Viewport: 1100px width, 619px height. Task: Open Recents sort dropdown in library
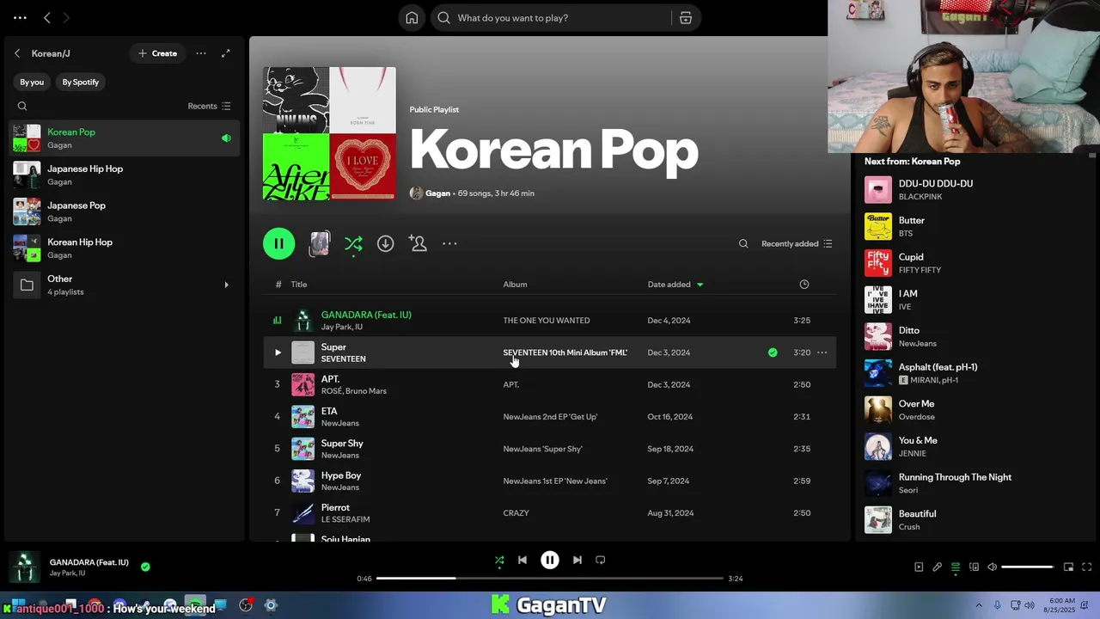[209, 107]
